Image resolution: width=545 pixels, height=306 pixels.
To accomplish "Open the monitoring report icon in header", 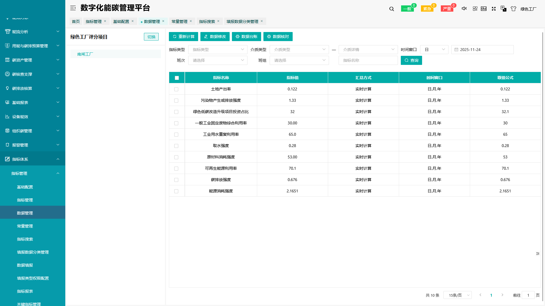I will tap(484, 9).
